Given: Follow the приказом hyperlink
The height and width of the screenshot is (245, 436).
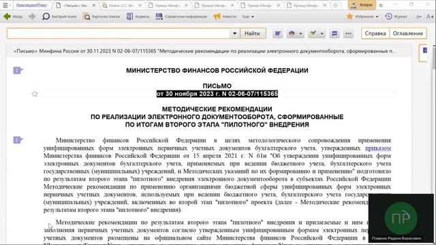Looking at the screenshot, I should [378, 148].
